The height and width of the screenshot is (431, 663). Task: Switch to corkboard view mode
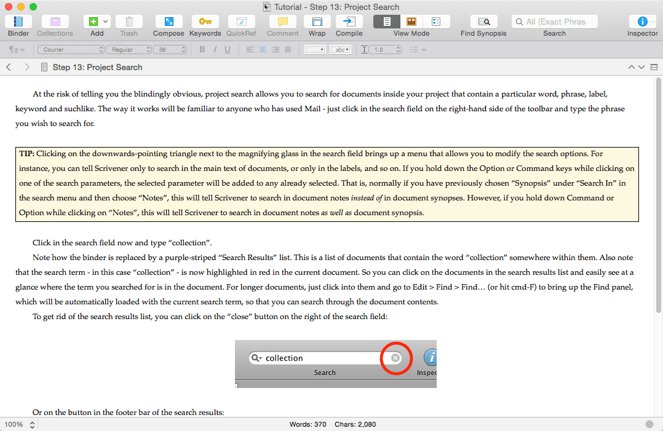pos(411,22)
